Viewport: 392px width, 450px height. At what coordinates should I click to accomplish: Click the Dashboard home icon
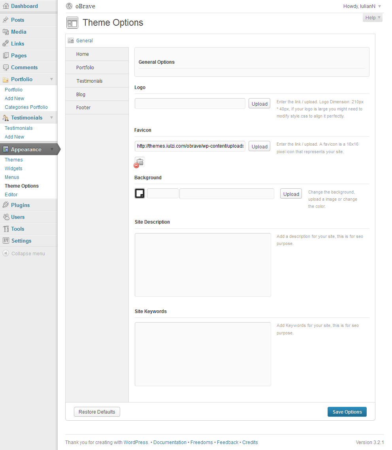pos(6,6)
